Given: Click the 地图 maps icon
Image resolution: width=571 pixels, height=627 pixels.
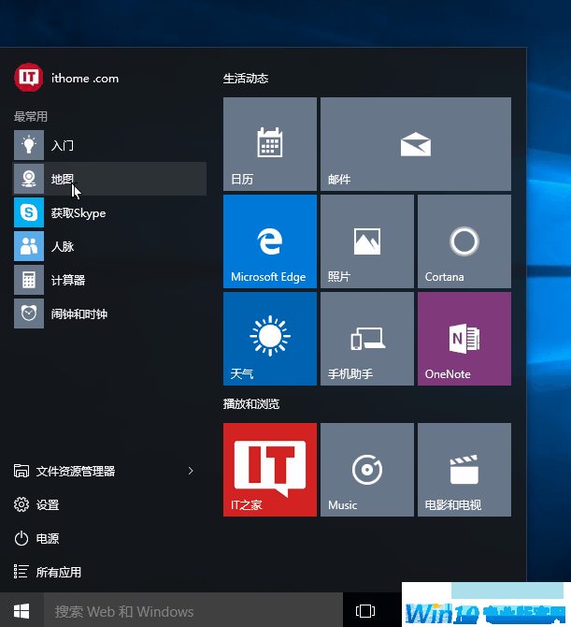Looking at the screenshot, I should [x=29, y=179].
